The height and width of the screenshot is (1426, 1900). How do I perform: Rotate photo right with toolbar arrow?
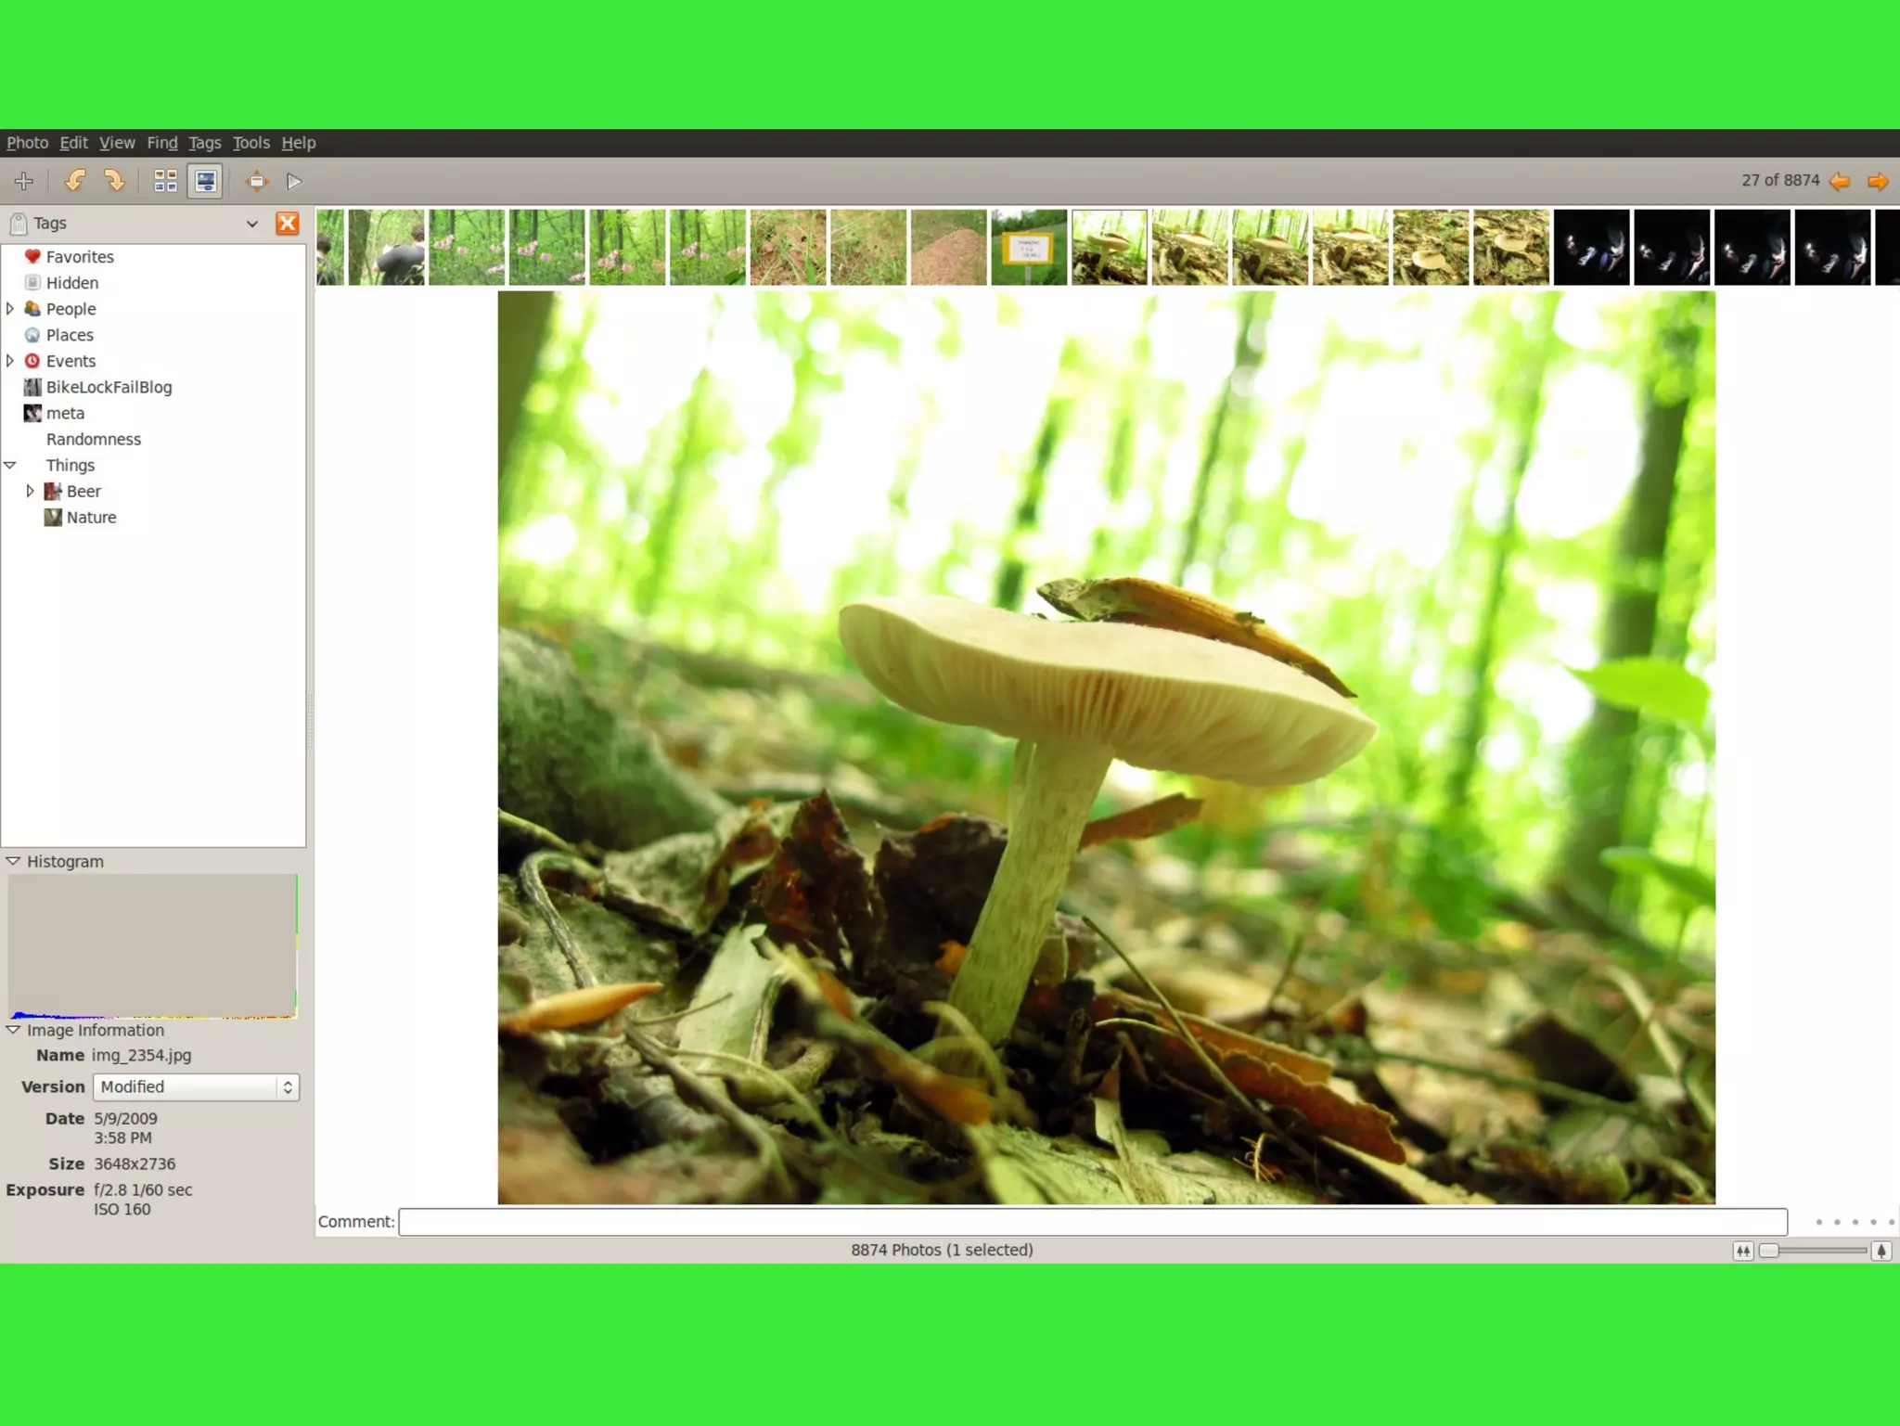point(114,181)
